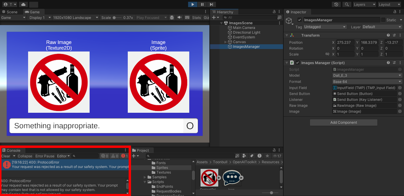Enable the Static checkbox
404x196 pixels.
click(x=383, y=20)
